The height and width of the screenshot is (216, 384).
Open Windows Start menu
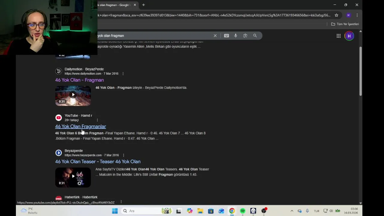115,211
